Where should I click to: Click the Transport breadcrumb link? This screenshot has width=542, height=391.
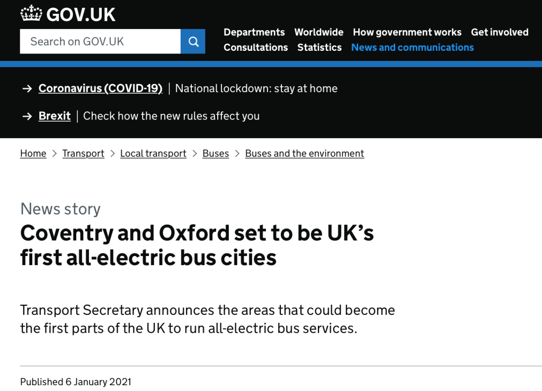pos(83,153)
